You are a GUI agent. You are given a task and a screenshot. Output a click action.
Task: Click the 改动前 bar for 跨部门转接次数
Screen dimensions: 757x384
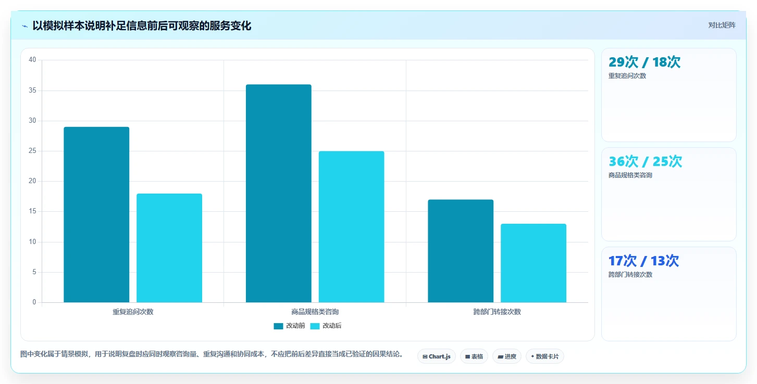461,251
